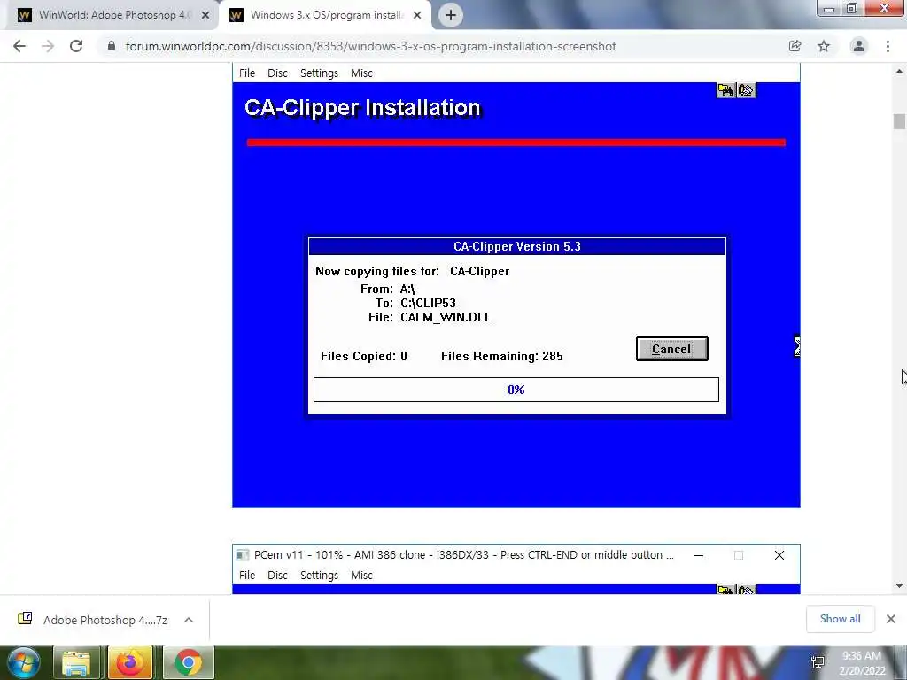Screen dimensions: 907x680
Task: Share this page via share icon
Action: (x=795, y=46)
